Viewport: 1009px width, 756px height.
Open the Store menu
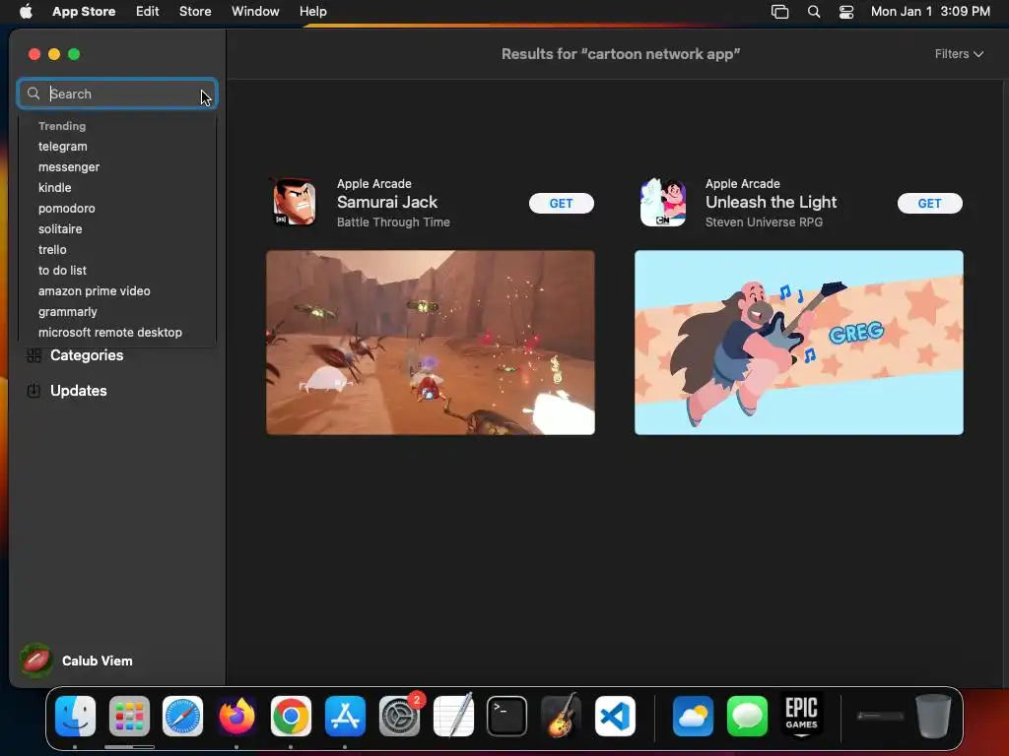(x=195, y=12)
